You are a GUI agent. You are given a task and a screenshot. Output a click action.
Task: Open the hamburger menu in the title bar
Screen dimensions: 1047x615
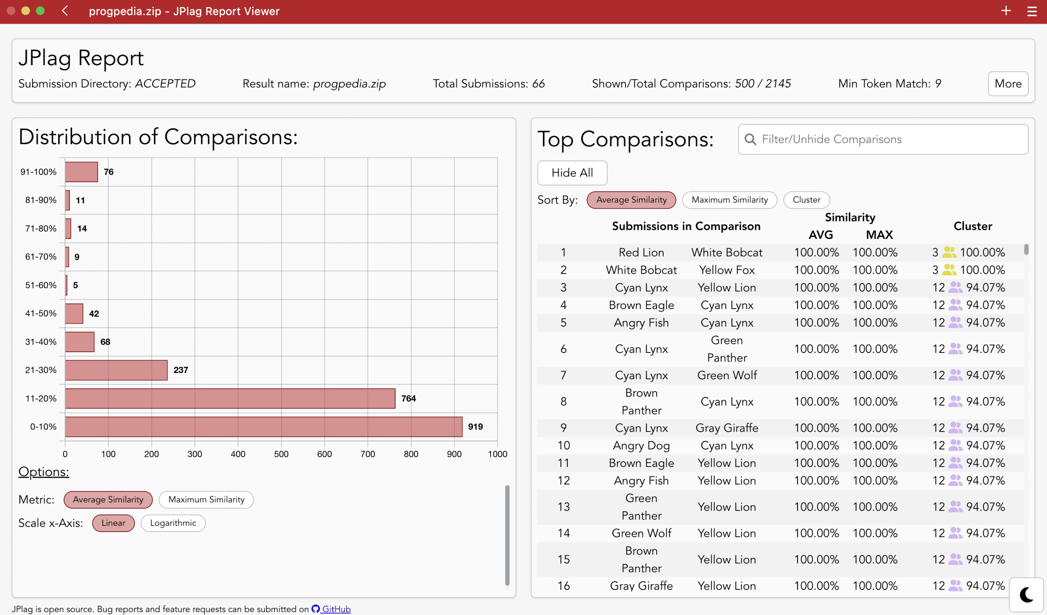pyautogui.click(x=1032, y=11)
